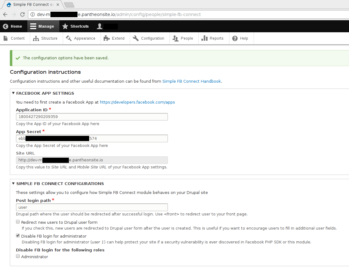Click the App Secret input field
This screenshot has width=349, height=268.
pyautogui.click(x=92, y=138)
